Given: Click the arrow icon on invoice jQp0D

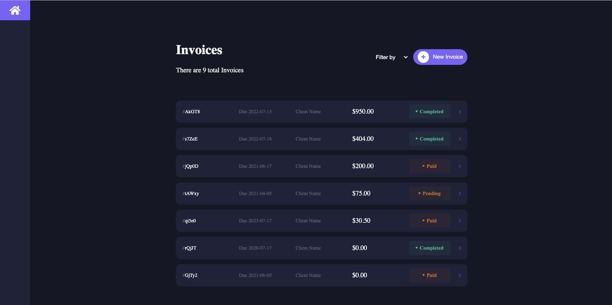Looking at the screenshot, I should [460, 166].
